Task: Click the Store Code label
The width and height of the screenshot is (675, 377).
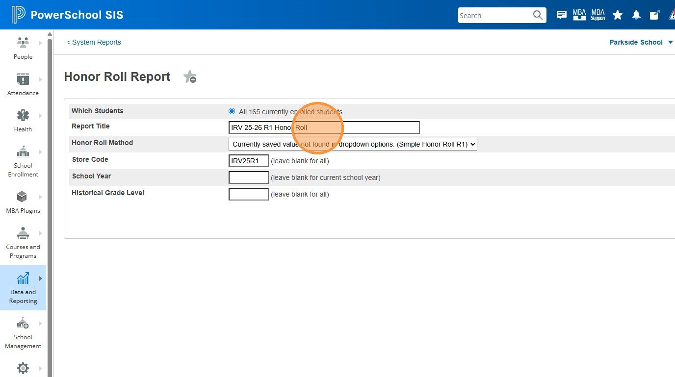Action: [90, 159]
